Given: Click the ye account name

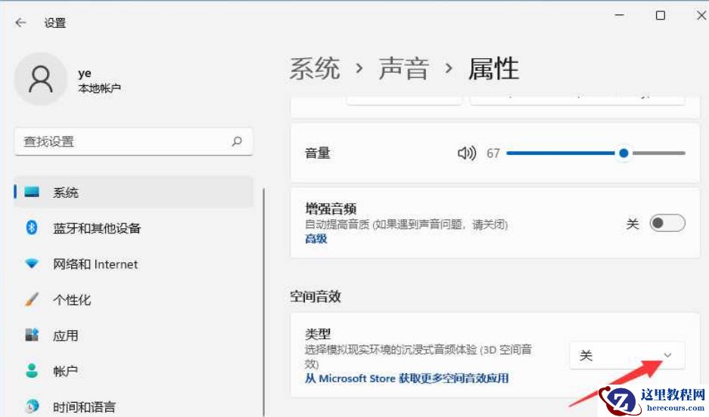Looking at the screenshot, I should [x=85, y=73].
